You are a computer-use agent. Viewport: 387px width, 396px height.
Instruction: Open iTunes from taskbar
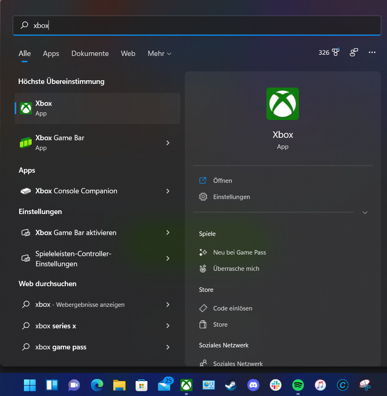[320, 385]
